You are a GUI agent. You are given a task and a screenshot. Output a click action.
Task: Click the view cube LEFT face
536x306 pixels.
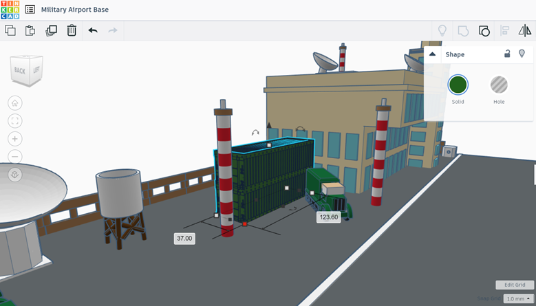[x=36, y=69]
